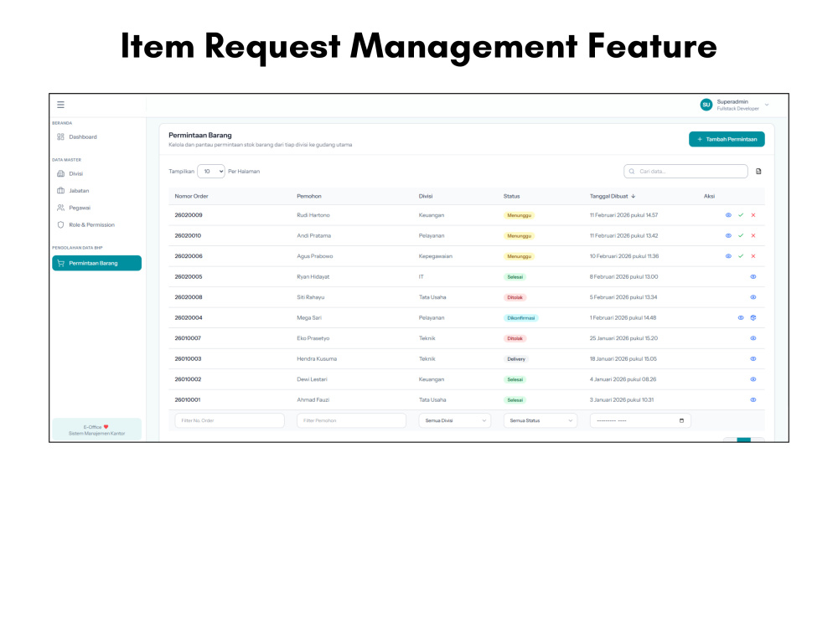This screenshot has height=628, width=838.
Task: Expand the Superadmin account chevron
Action: [x=767, y=105]
